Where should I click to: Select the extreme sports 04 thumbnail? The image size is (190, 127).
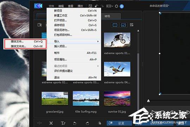(117, 69)
